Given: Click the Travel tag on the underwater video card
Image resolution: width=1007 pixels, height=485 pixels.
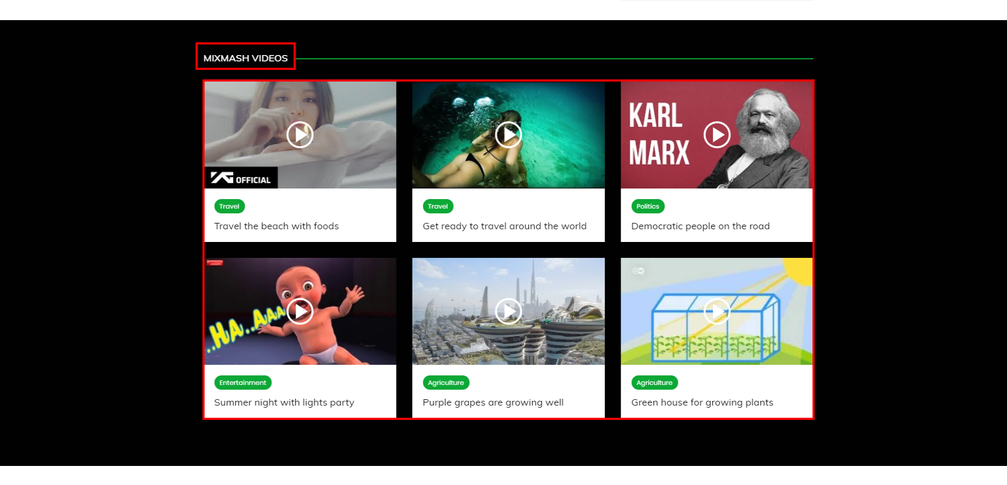Looking at the screenshot, I should [438, 206].
